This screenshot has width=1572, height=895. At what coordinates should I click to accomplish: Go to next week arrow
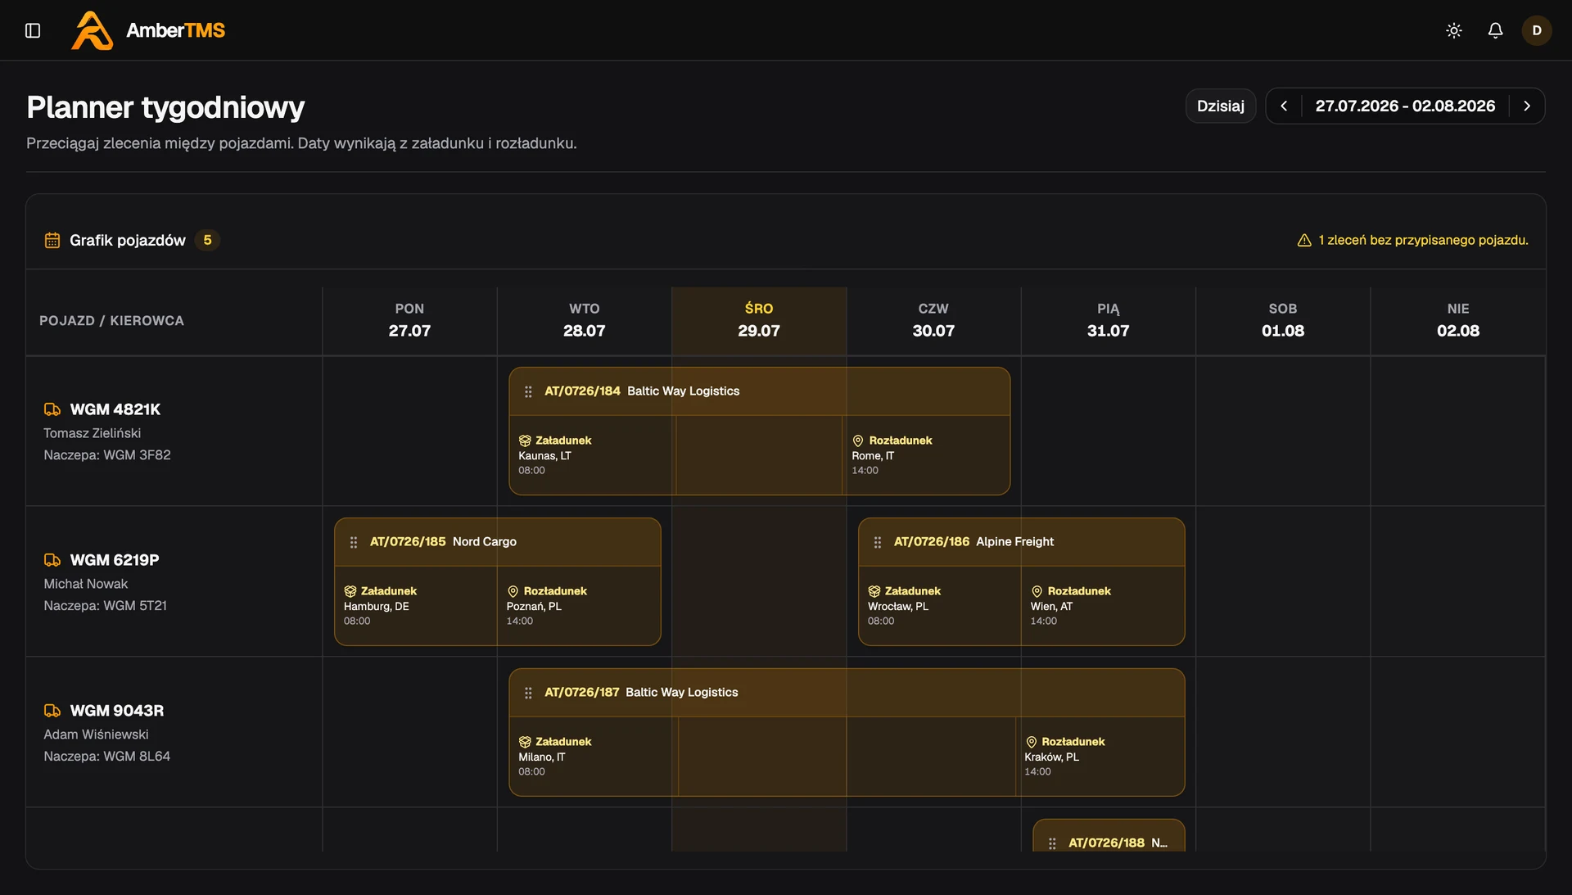(1527, 106)
